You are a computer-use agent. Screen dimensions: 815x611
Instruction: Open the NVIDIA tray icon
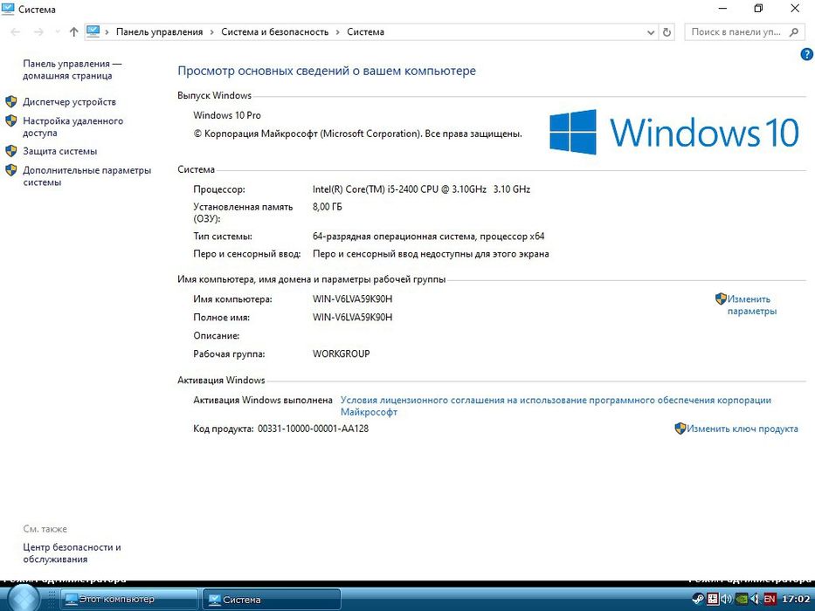[742, 599]
